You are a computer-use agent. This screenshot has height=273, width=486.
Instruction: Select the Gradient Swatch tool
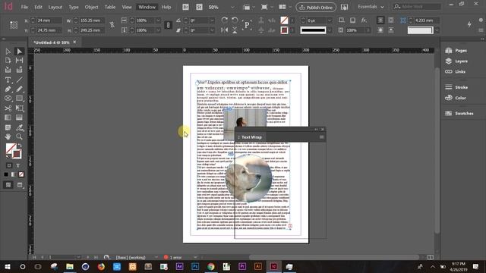pos(8,118)
